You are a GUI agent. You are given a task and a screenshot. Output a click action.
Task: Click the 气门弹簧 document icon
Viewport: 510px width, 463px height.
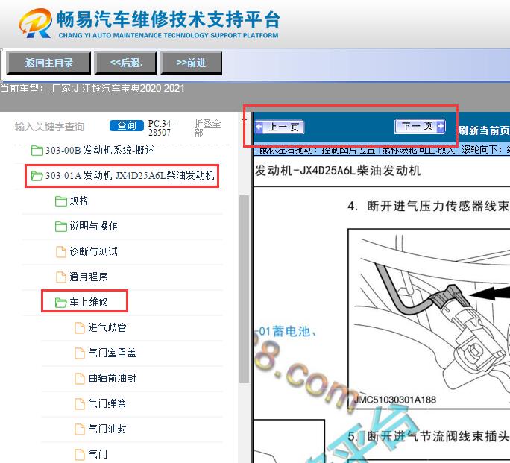coord(80,404)
